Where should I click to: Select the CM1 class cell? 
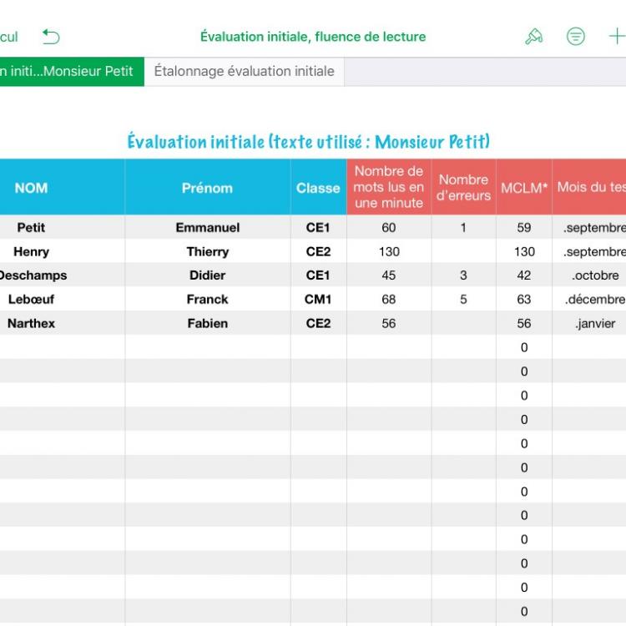point(318,299)
